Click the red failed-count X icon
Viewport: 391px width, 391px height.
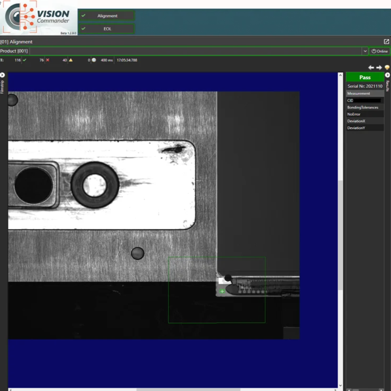tap(48, 60)
